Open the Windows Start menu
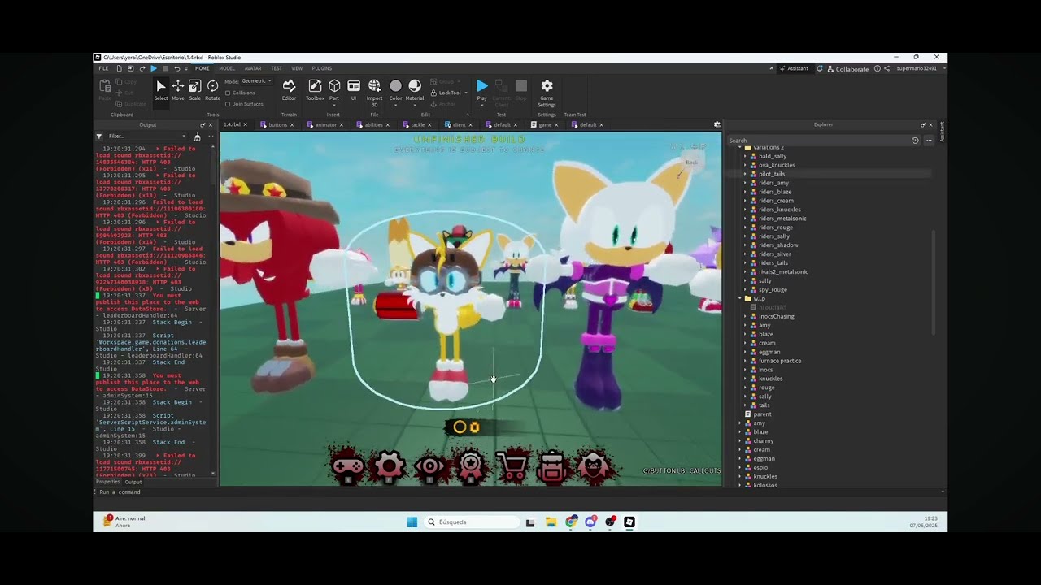Image resolution: width=1041 pixels, height=585 pixels. [412, 522]
